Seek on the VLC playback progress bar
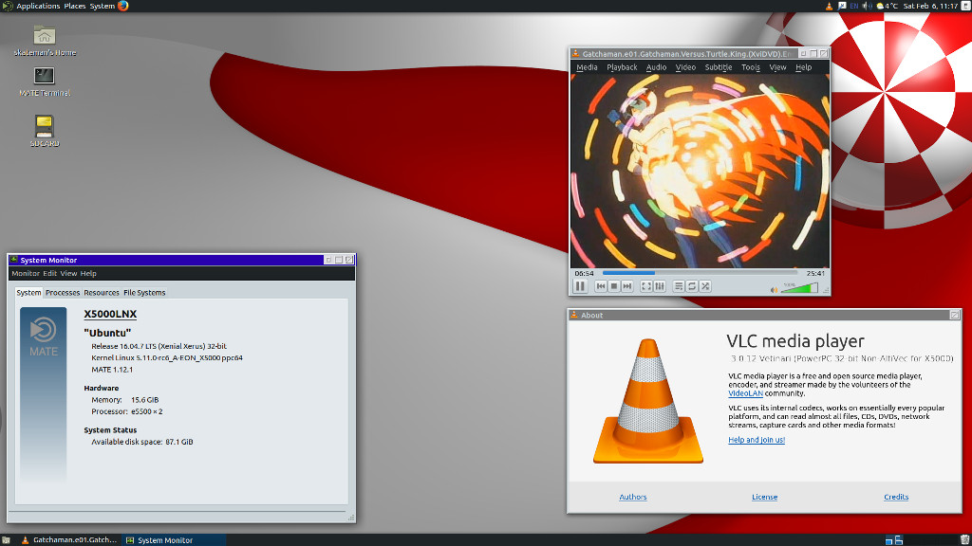This screenshot has height=546, width=972. pos(700,273)
